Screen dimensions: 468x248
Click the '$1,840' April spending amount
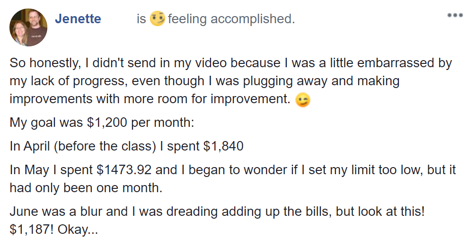coord(223,146)
